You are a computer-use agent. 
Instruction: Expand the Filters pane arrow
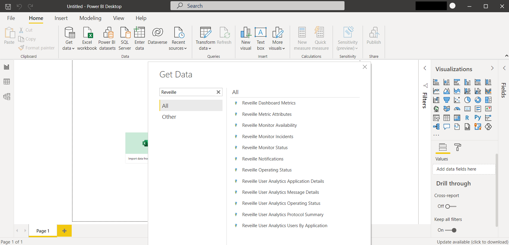(x=425, y=68)
